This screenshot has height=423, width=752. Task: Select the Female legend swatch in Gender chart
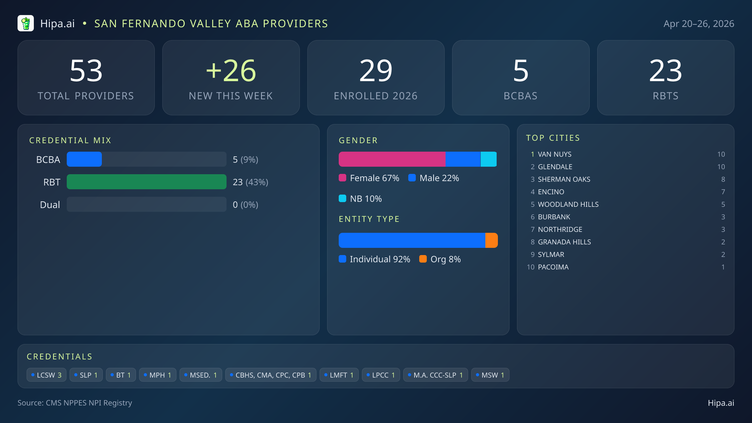pyautogui.click(x=343, y=178)
